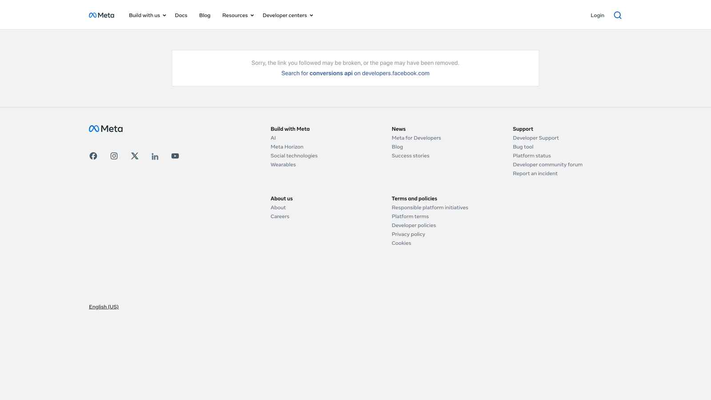The image size is (711, 400).
Task: Click the Careers link under About us
Action: click(280, 216)
